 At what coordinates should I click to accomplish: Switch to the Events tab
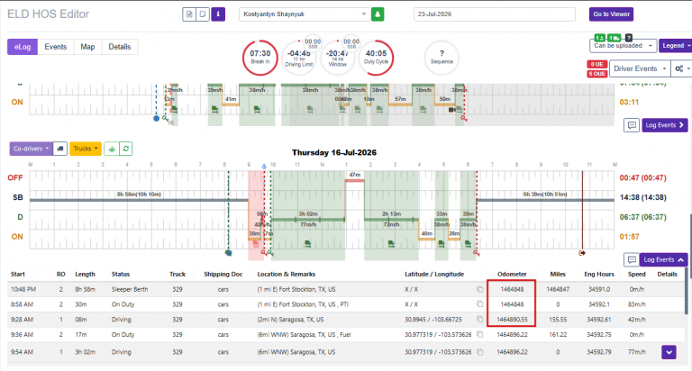click(x=56, y=47)
